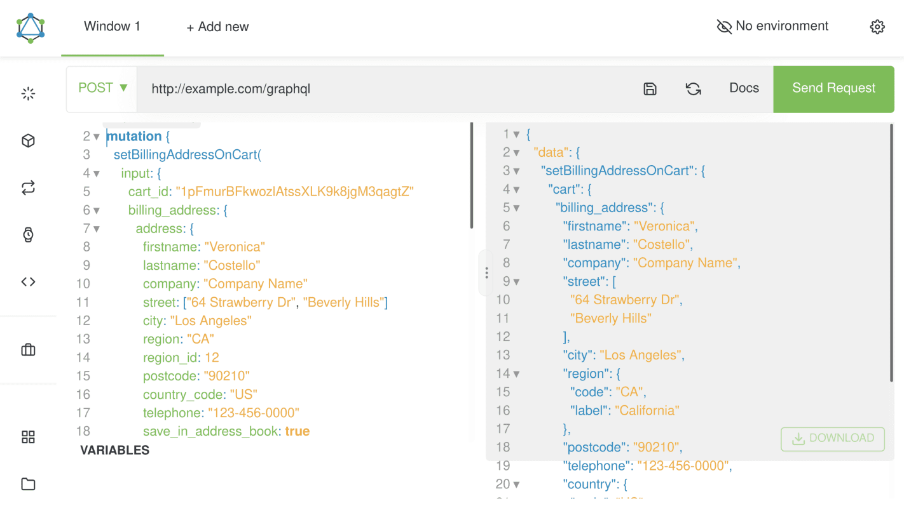Collapse the mutation block on line 2
Viewport: 904px width, 508px height.
tap(97, 137)
